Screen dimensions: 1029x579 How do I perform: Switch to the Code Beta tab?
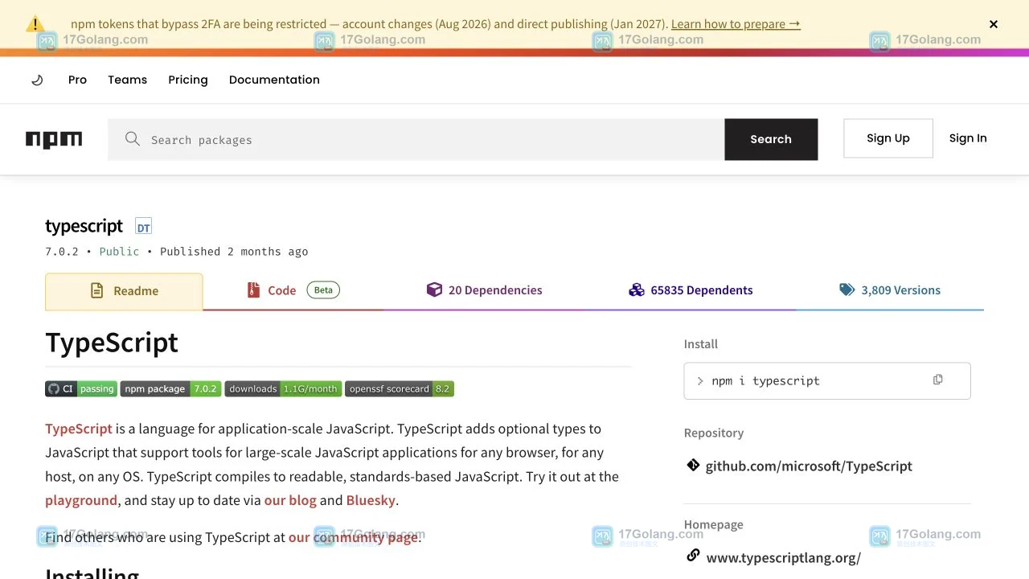[x=293, y=290]
